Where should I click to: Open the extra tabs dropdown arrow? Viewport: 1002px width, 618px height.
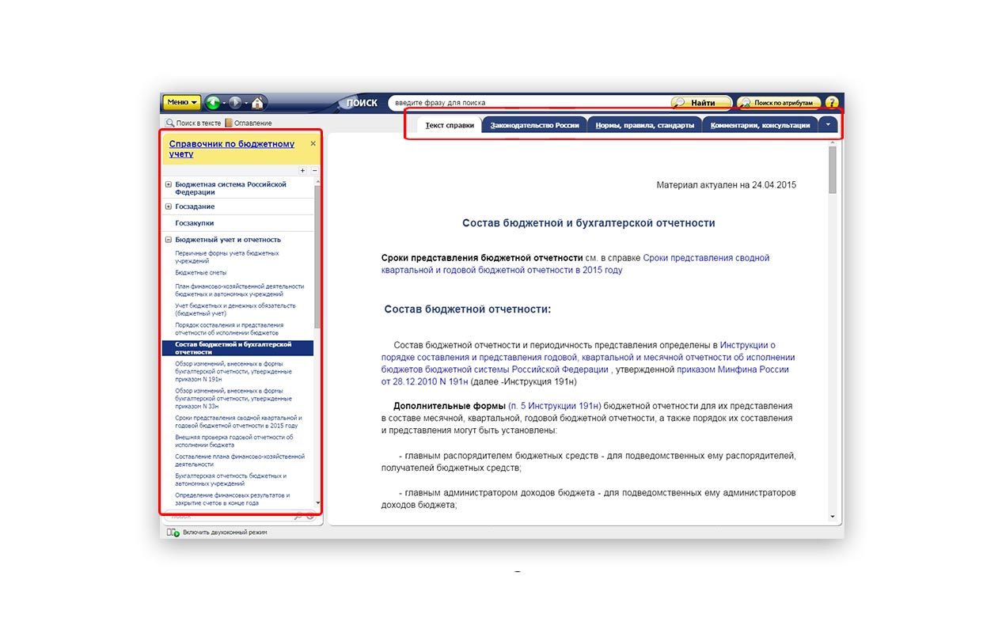pos(828,124)
